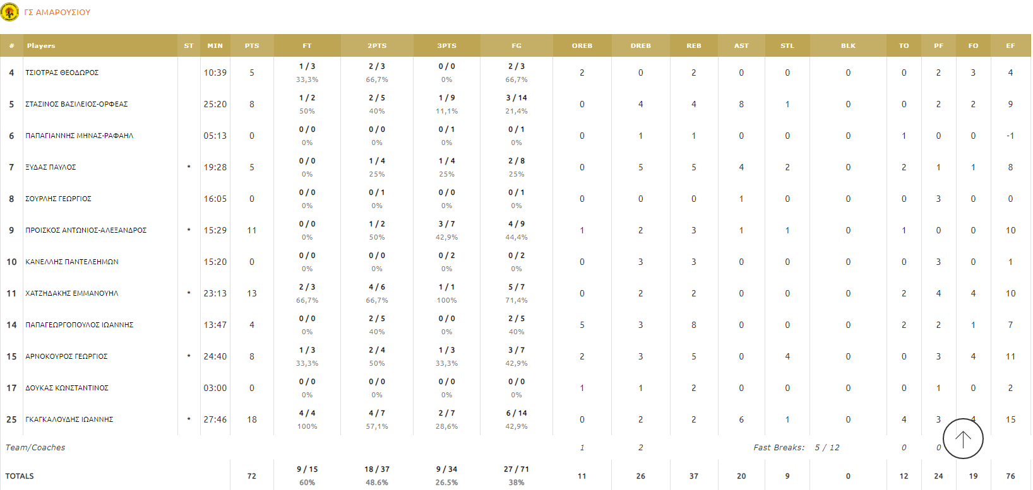Click the AST column header
Screen dimensions: 1033x490
tap(741, 45)
